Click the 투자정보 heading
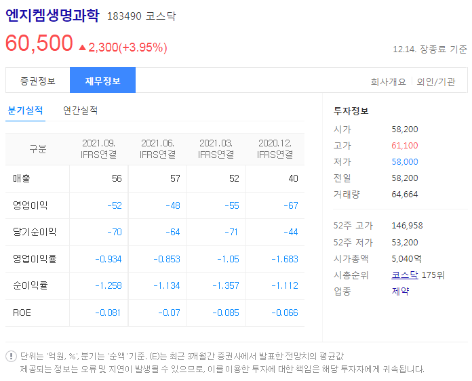472x381 pixels. [x=351, y=111]
